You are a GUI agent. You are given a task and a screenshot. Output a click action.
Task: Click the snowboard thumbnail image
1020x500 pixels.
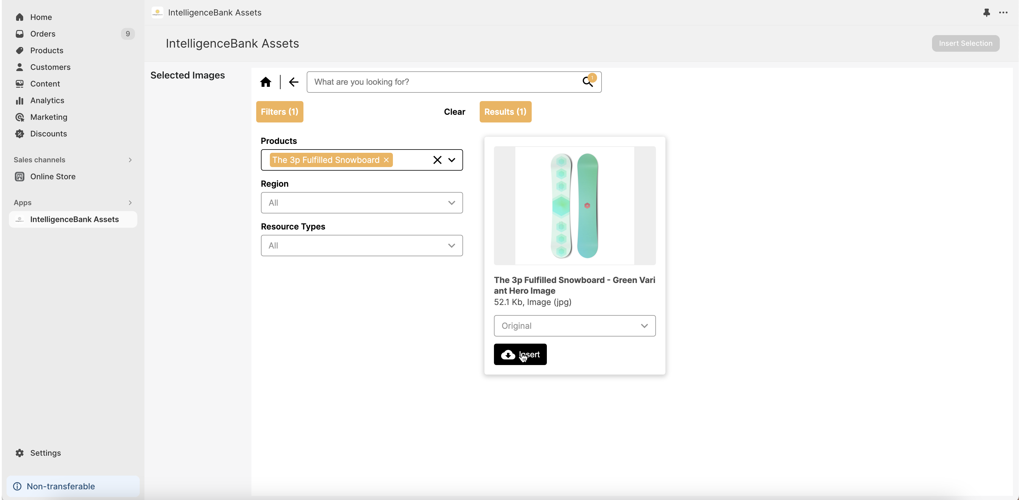(x=574, y=206)
